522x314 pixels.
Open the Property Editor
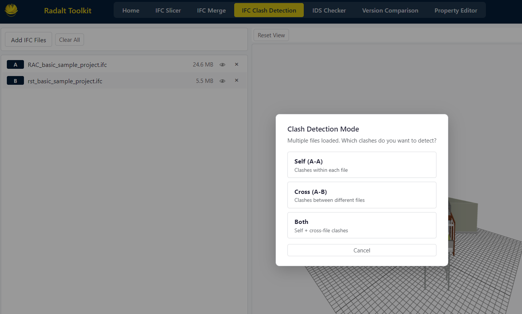coord(455,10)
